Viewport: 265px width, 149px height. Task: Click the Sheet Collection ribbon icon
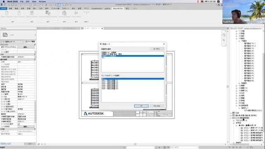pos(7,13)
